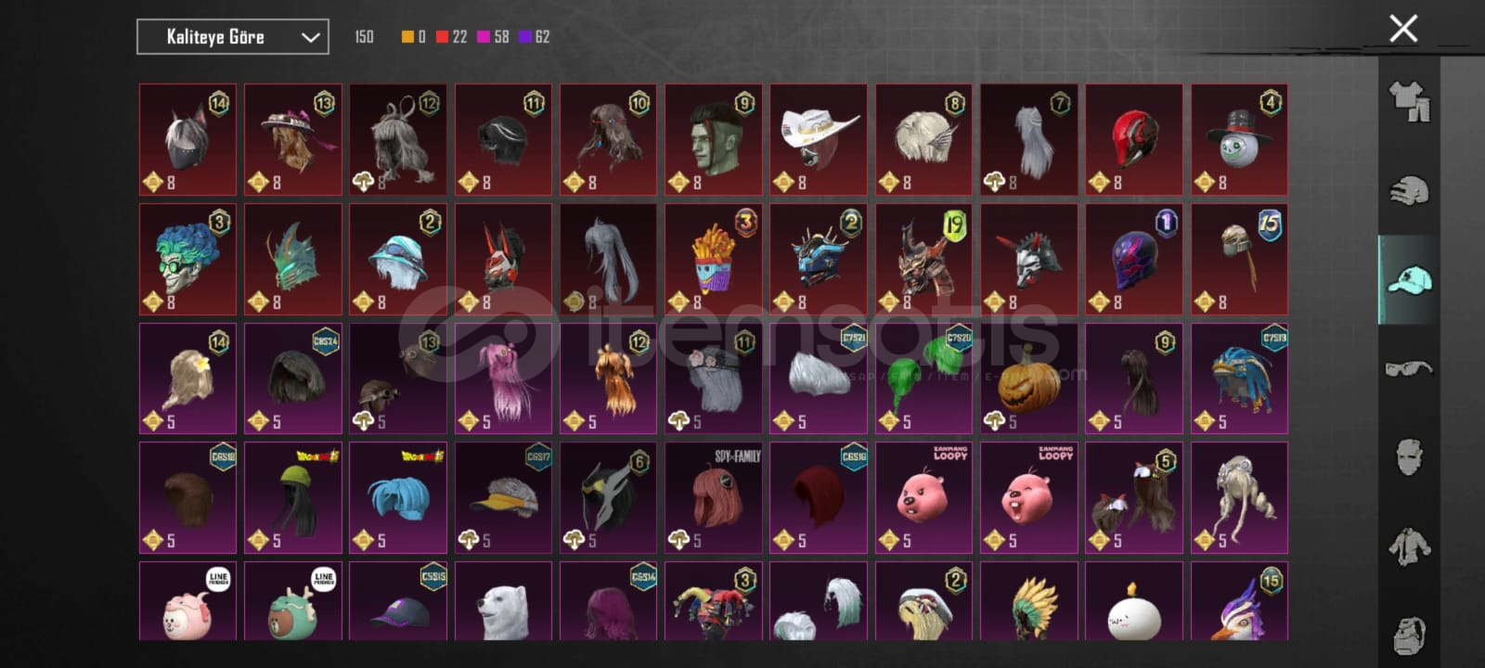This screenshot has height=668, width=1485.
Task: Select the gloves category icon
Action: click(1409, 191)
